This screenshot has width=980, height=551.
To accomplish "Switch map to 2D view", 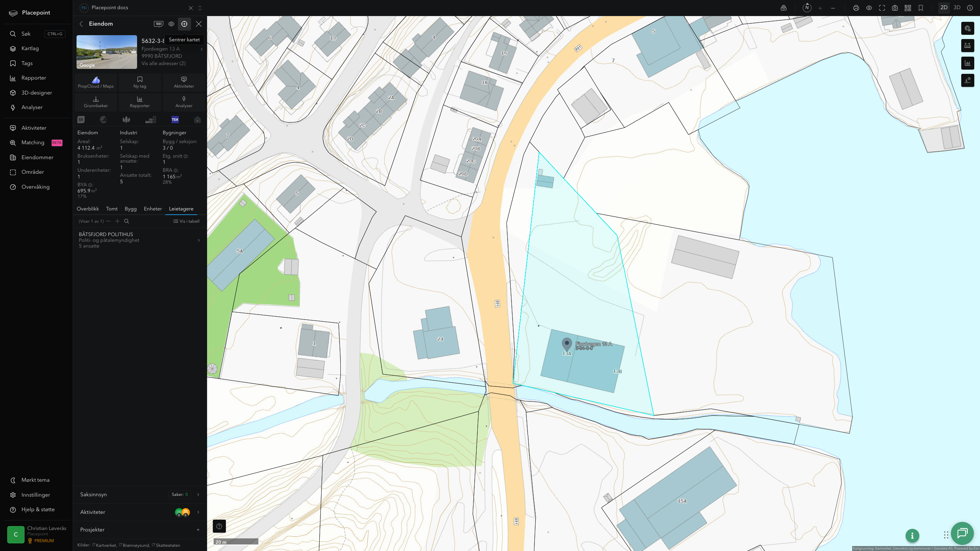I will click(944, 8).
